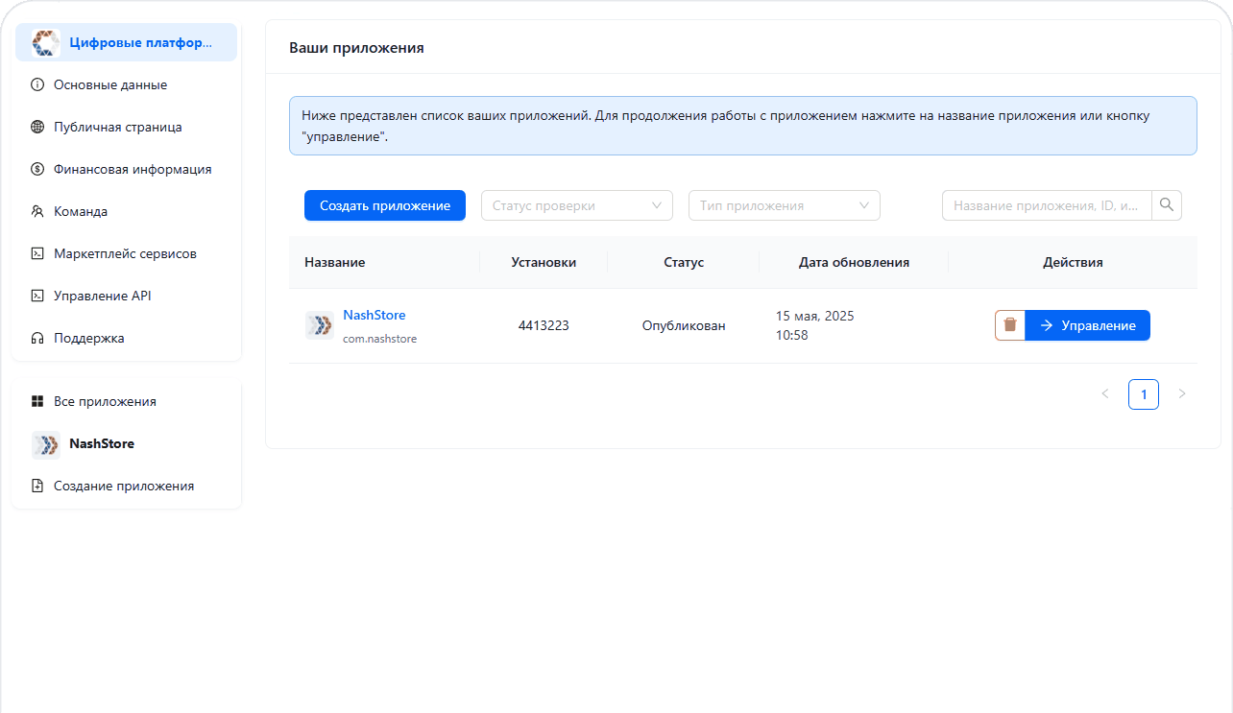
Task: Click the magnifier search button
Action: coord(1167,205)
